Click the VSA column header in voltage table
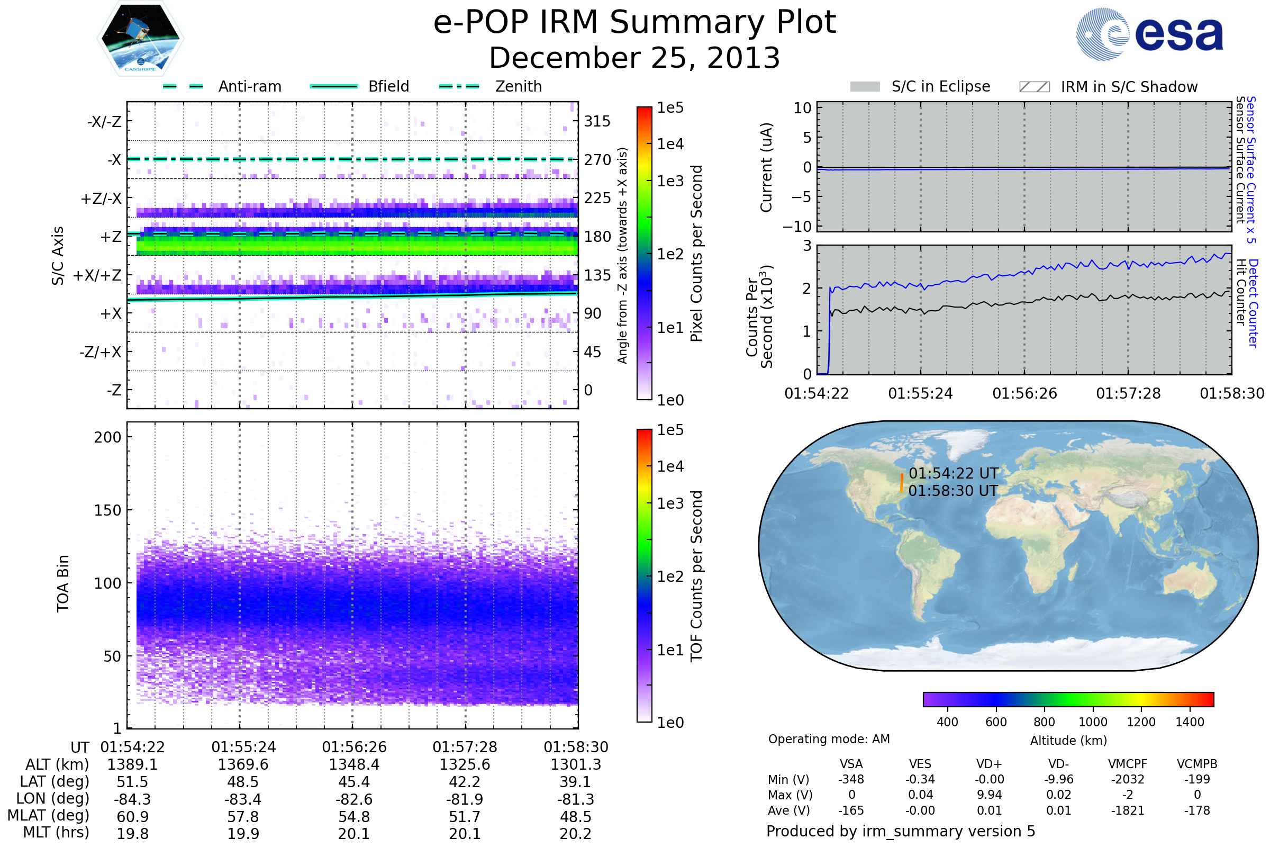Image resolution: width=1270 pixels, height=847 pixels. (851, 764)
